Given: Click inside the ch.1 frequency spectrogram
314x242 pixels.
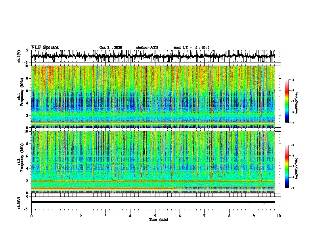Looking at the screenshot, I should coord(153,96).
